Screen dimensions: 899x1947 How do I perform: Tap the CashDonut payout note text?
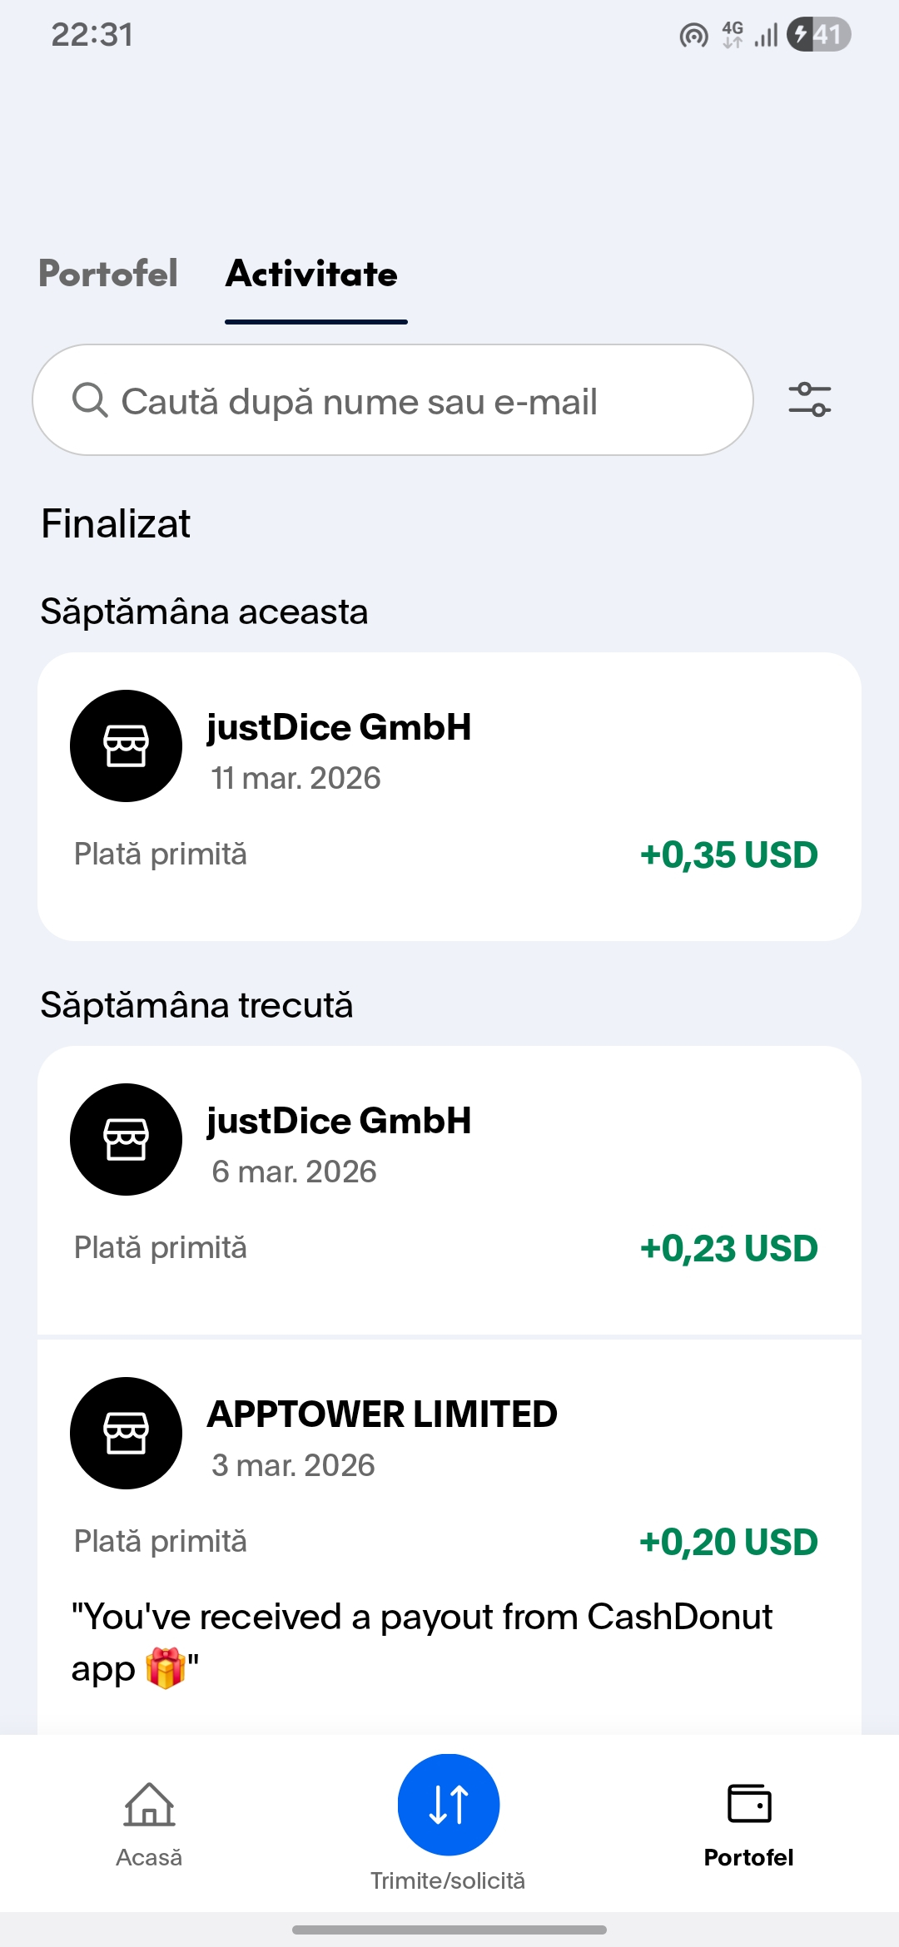tap(421, 1642)
